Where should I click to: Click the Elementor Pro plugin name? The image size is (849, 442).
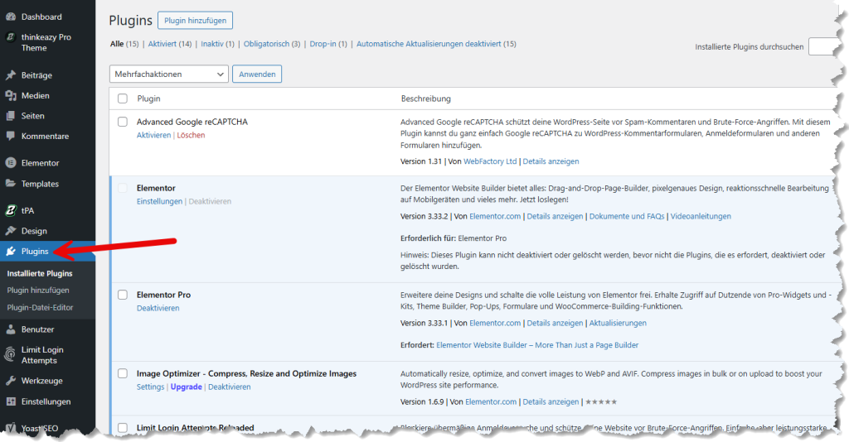(163, 295)
